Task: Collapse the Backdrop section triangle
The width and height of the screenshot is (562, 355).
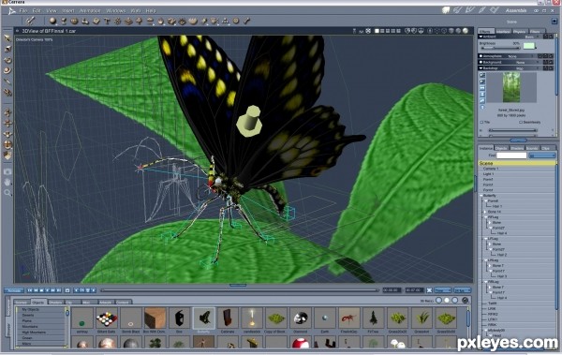Action: [x=481, y=68]
